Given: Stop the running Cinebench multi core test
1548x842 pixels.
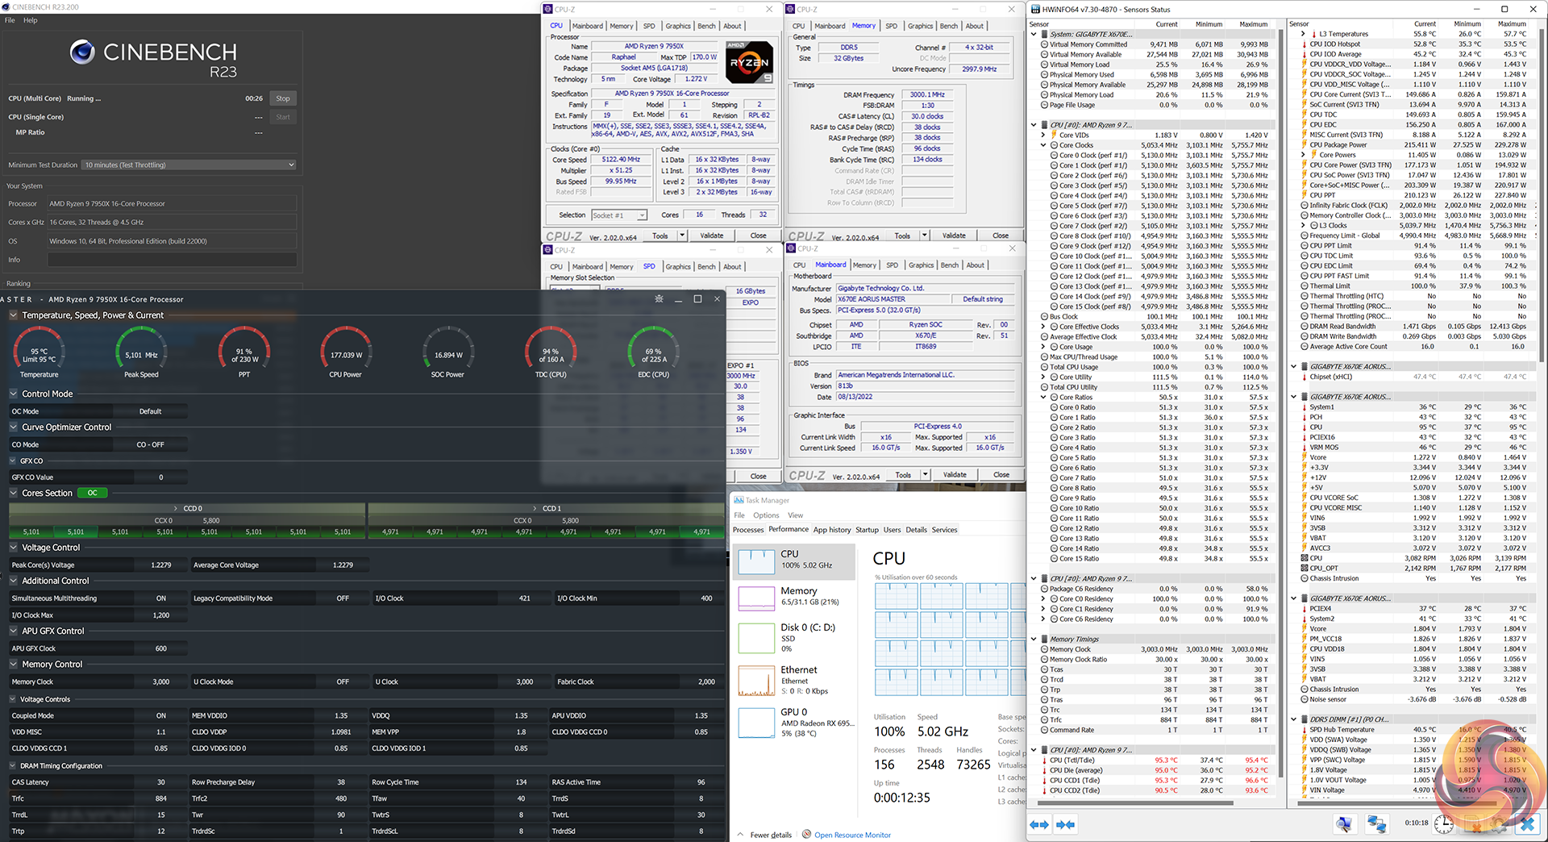Looking at the screenshot, I should (282, 98).
